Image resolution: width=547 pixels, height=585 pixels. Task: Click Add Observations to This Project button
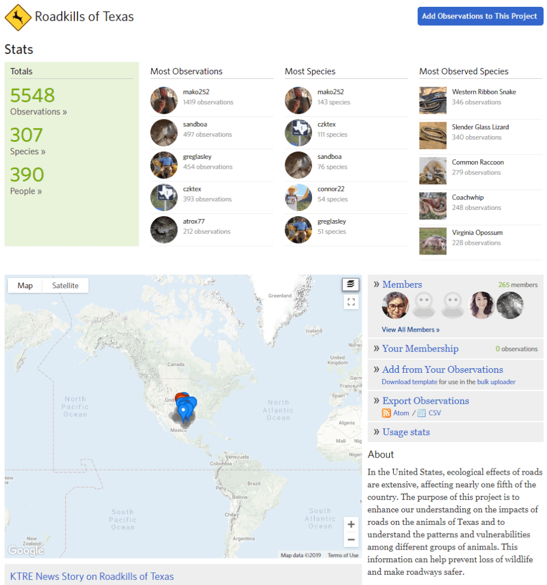(x=480, y=16)
